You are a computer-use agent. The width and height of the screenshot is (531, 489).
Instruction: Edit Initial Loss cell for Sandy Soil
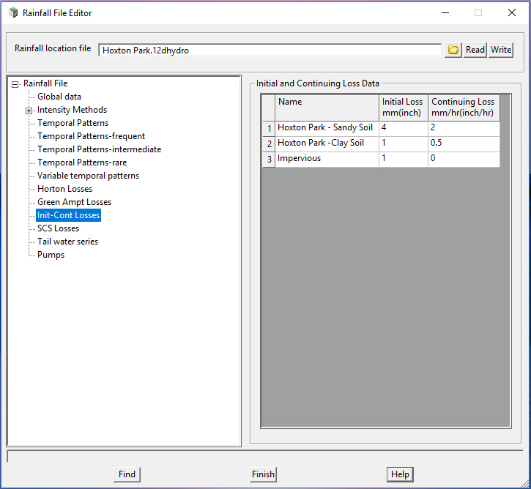(403, 128)
